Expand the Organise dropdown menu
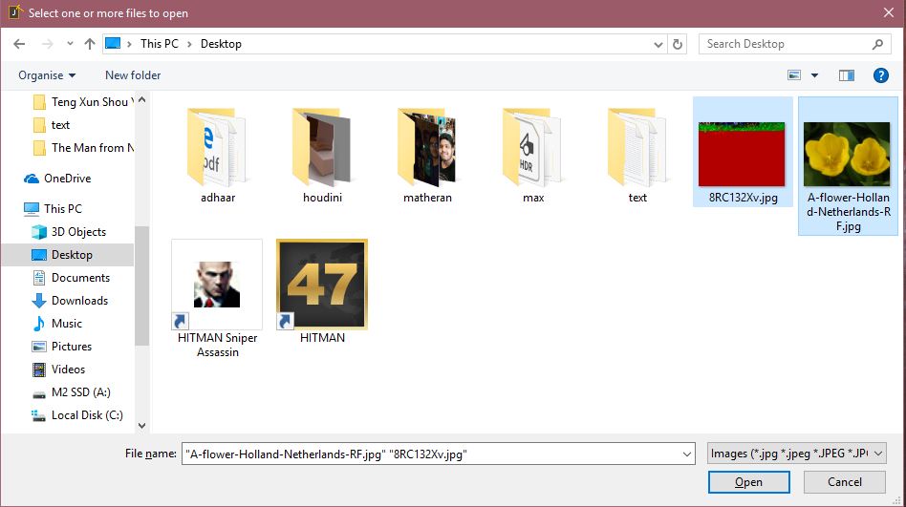The image size is (906, 507). click(46, 75)
